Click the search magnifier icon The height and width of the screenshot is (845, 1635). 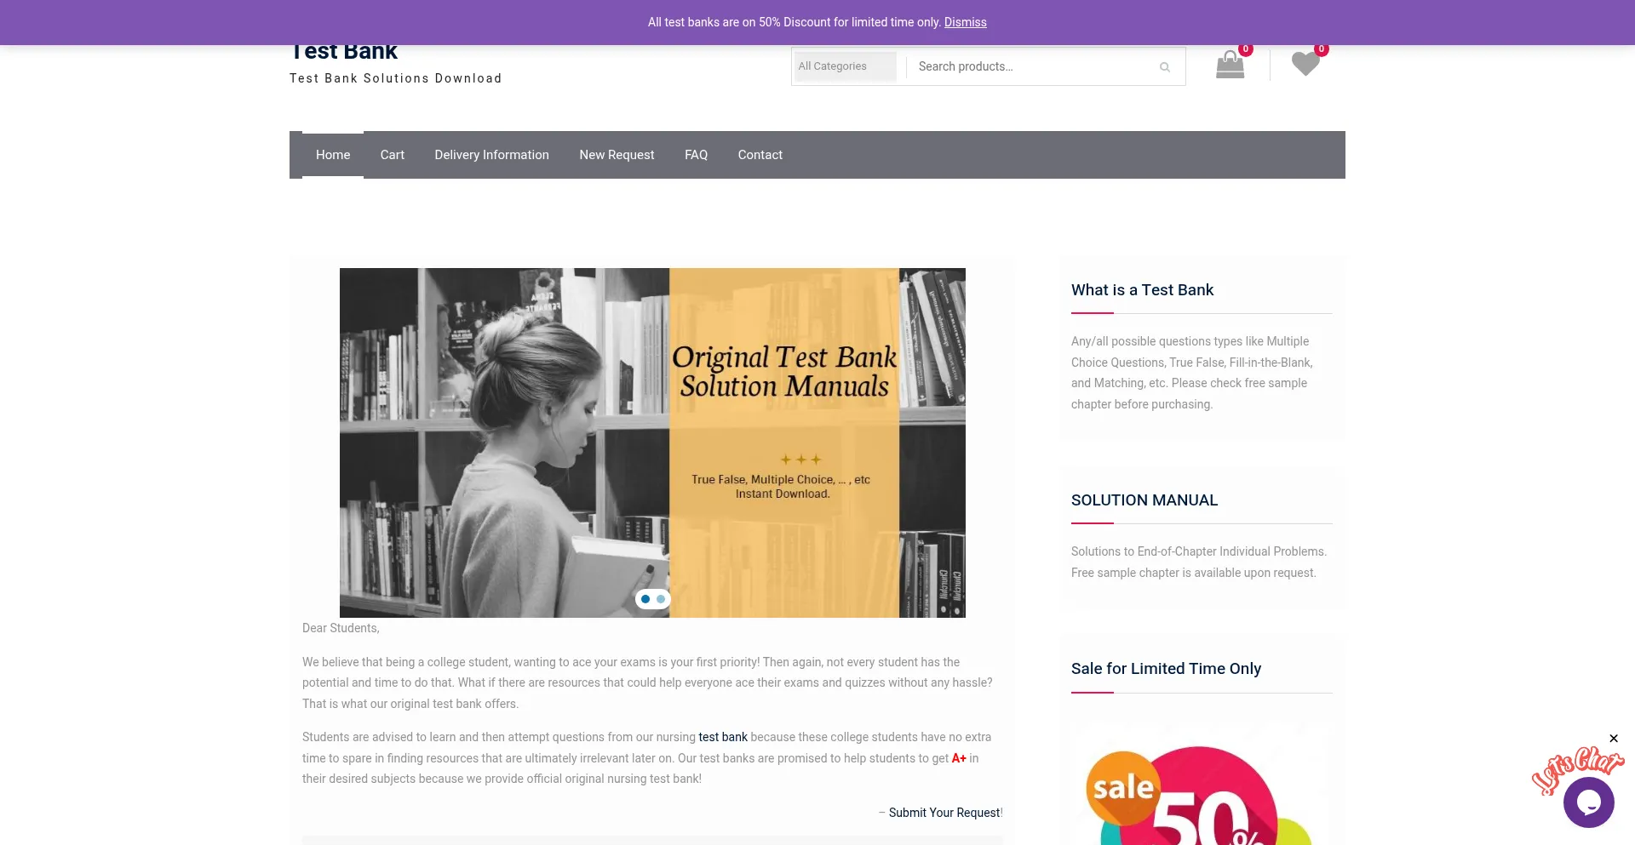tap(1164, 67)
